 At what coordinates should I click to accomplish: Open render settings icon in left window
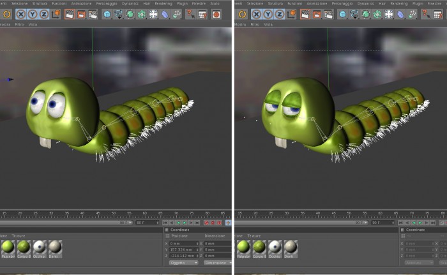(x=93, y=14)
